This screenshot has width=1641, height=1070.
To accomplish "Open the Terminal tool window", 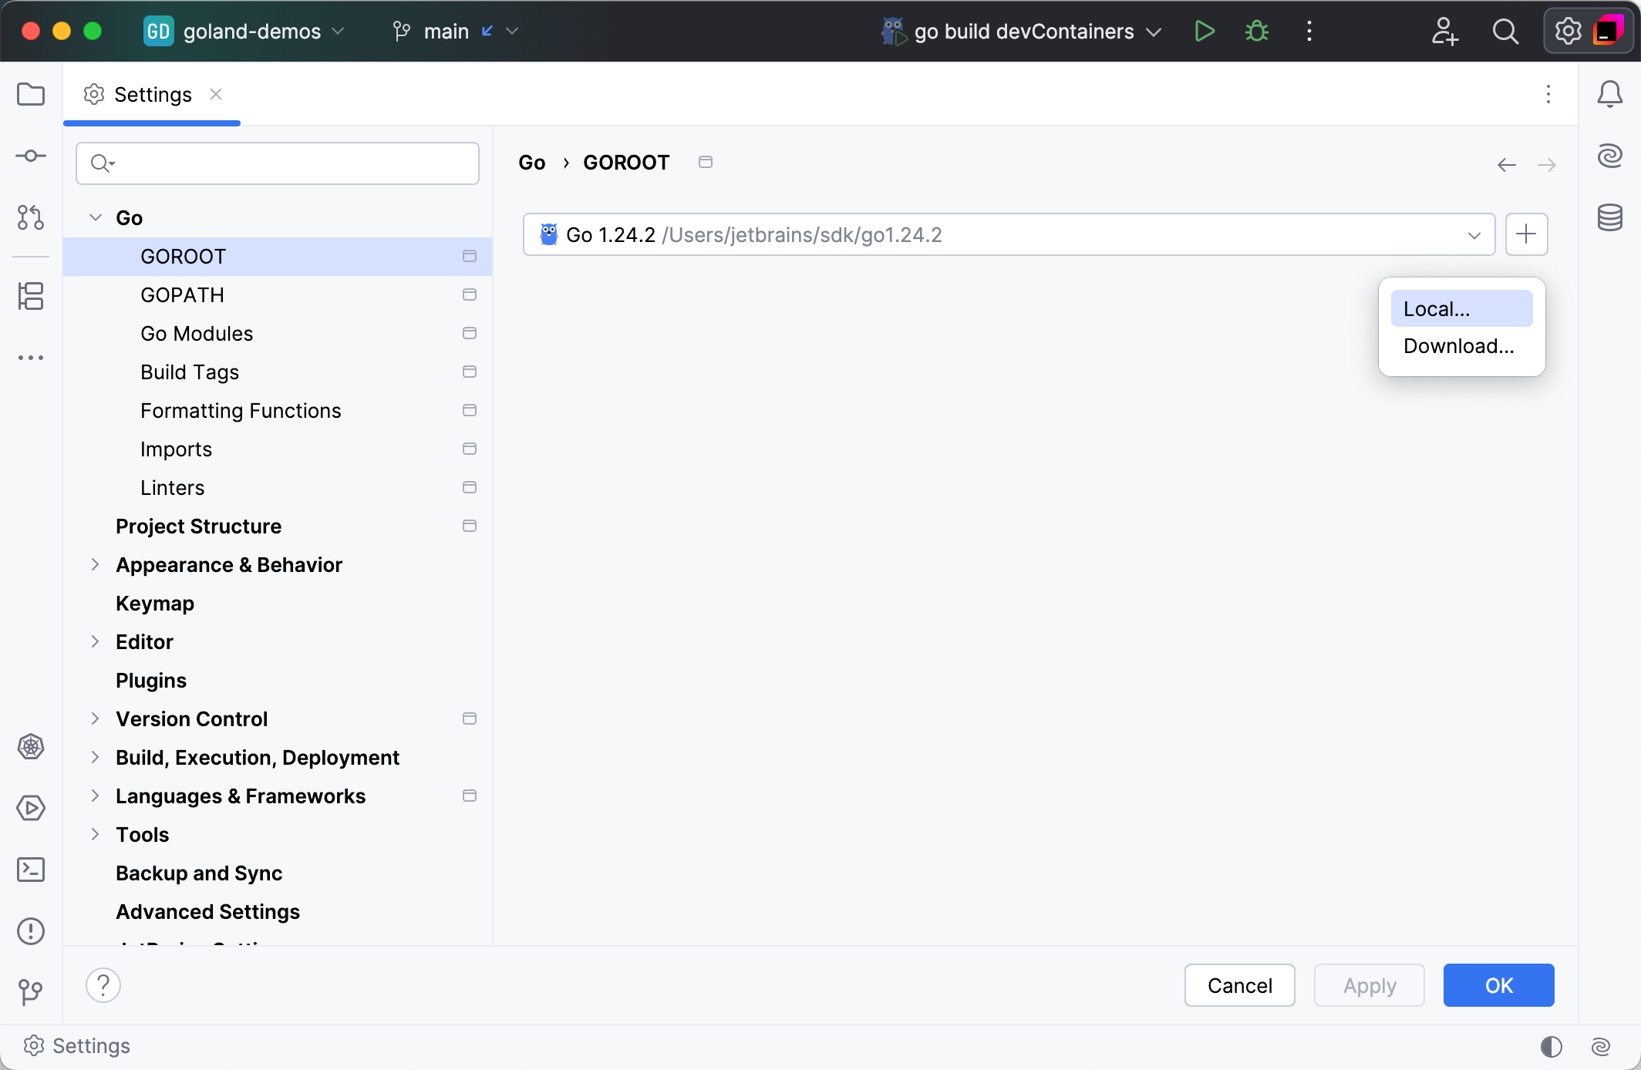I will [31, 870].
